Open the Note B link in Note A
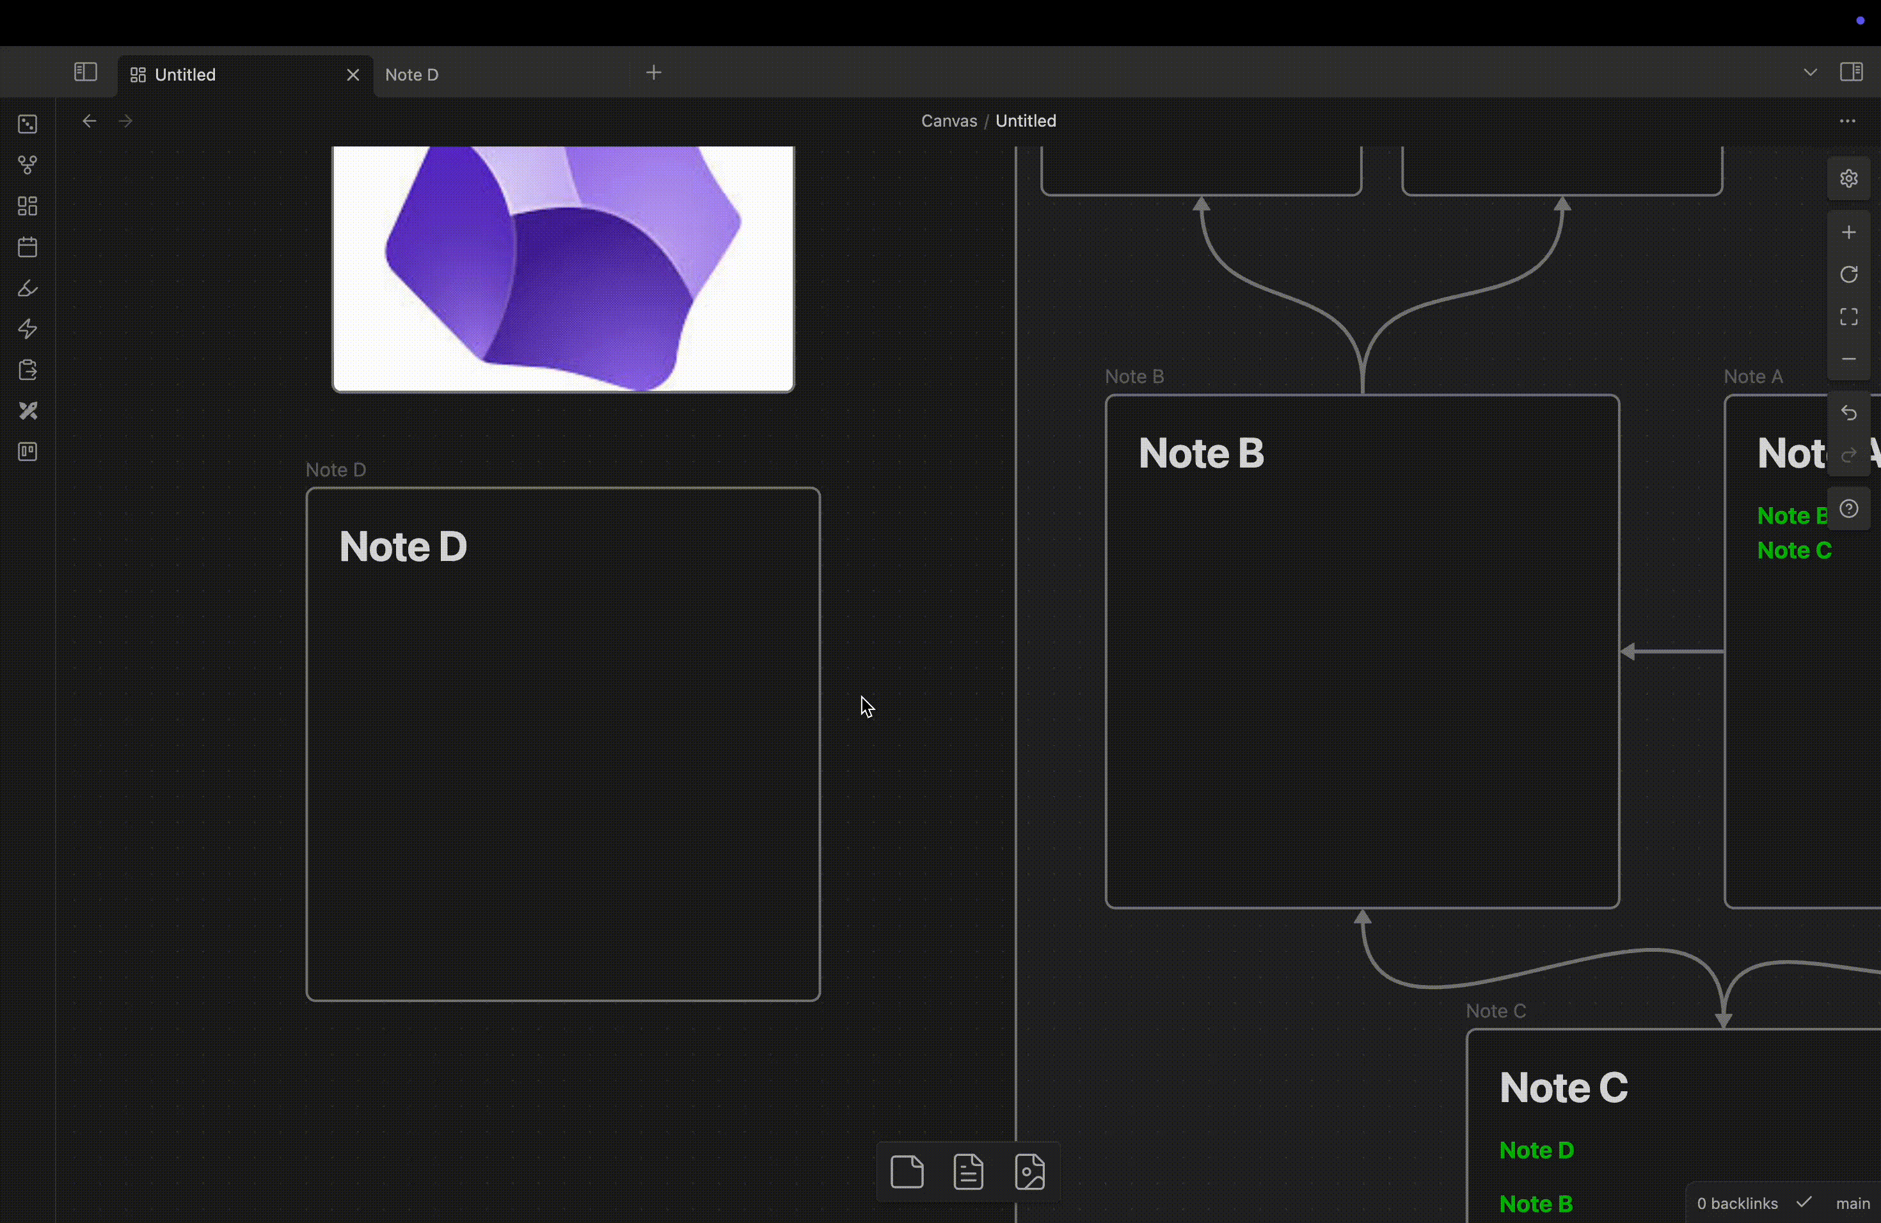This screenshot has height=1223, width=1881. coord(1791,515)
